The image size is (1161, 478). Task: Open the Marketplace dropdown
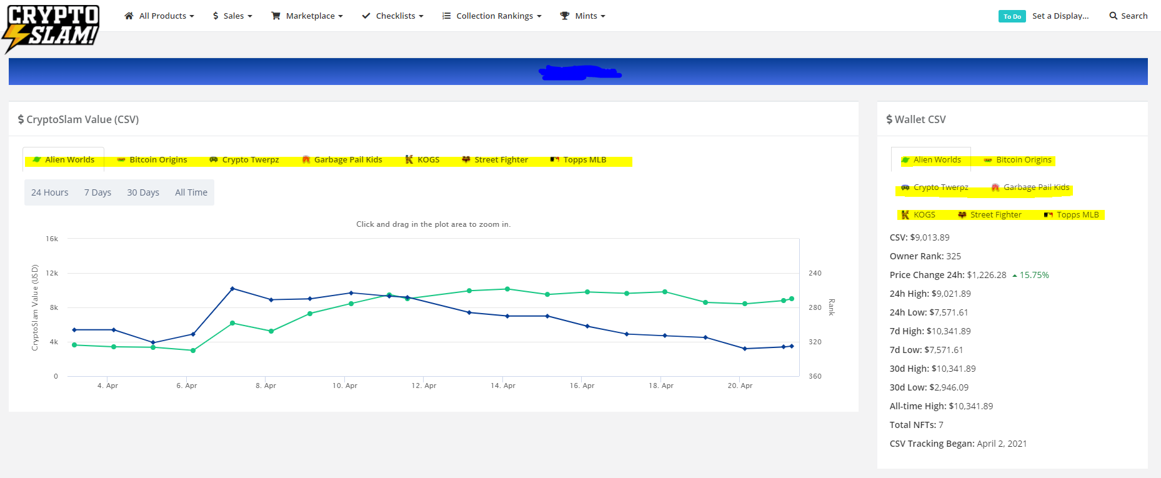coord(307,16)
